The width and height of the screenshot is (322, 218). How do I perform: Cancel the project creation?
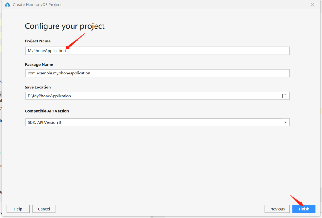pyautogui.click(x=44, y=209)
